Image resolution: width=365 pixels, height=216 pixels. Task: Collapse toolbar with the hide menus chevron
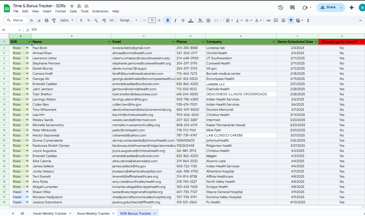point(360,21)
